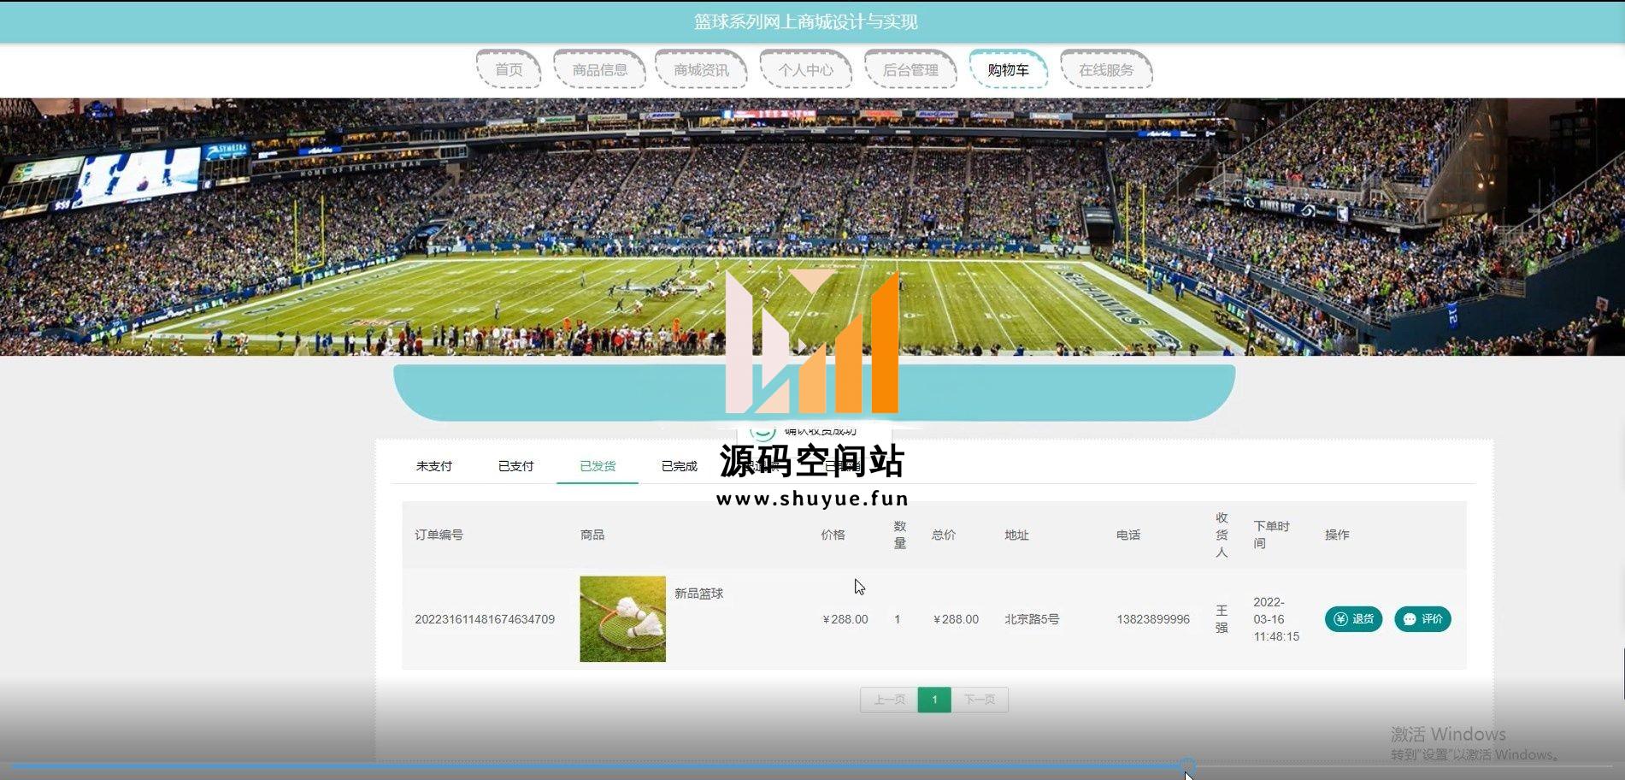Click the 商品 column header
This screenshot has height=780, width=1625.
pyautogui.click(x=592, y=535)
